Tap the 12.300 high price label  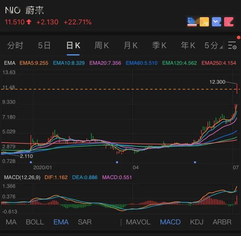point(217,82)
